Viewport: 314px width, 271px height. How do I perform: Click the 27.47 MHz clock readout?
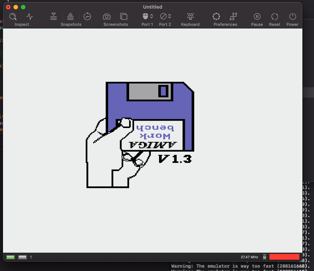249,257
